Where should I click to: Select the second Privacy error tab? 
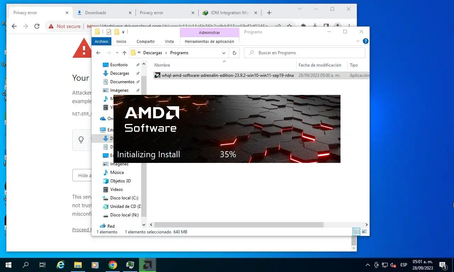tap(166, 13)
